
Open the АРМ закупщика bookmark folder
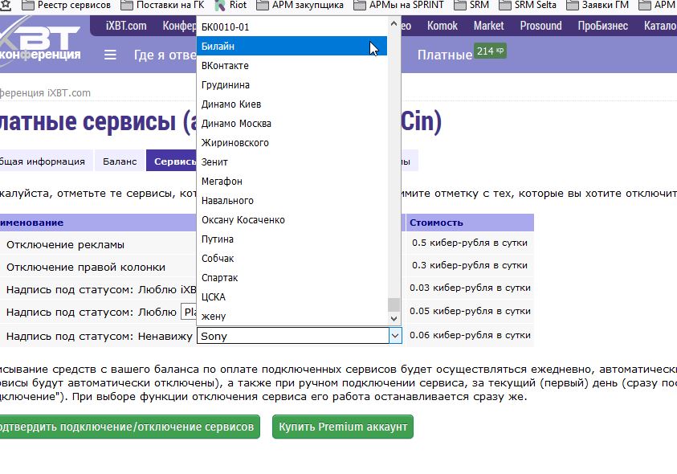click(300, 5)
